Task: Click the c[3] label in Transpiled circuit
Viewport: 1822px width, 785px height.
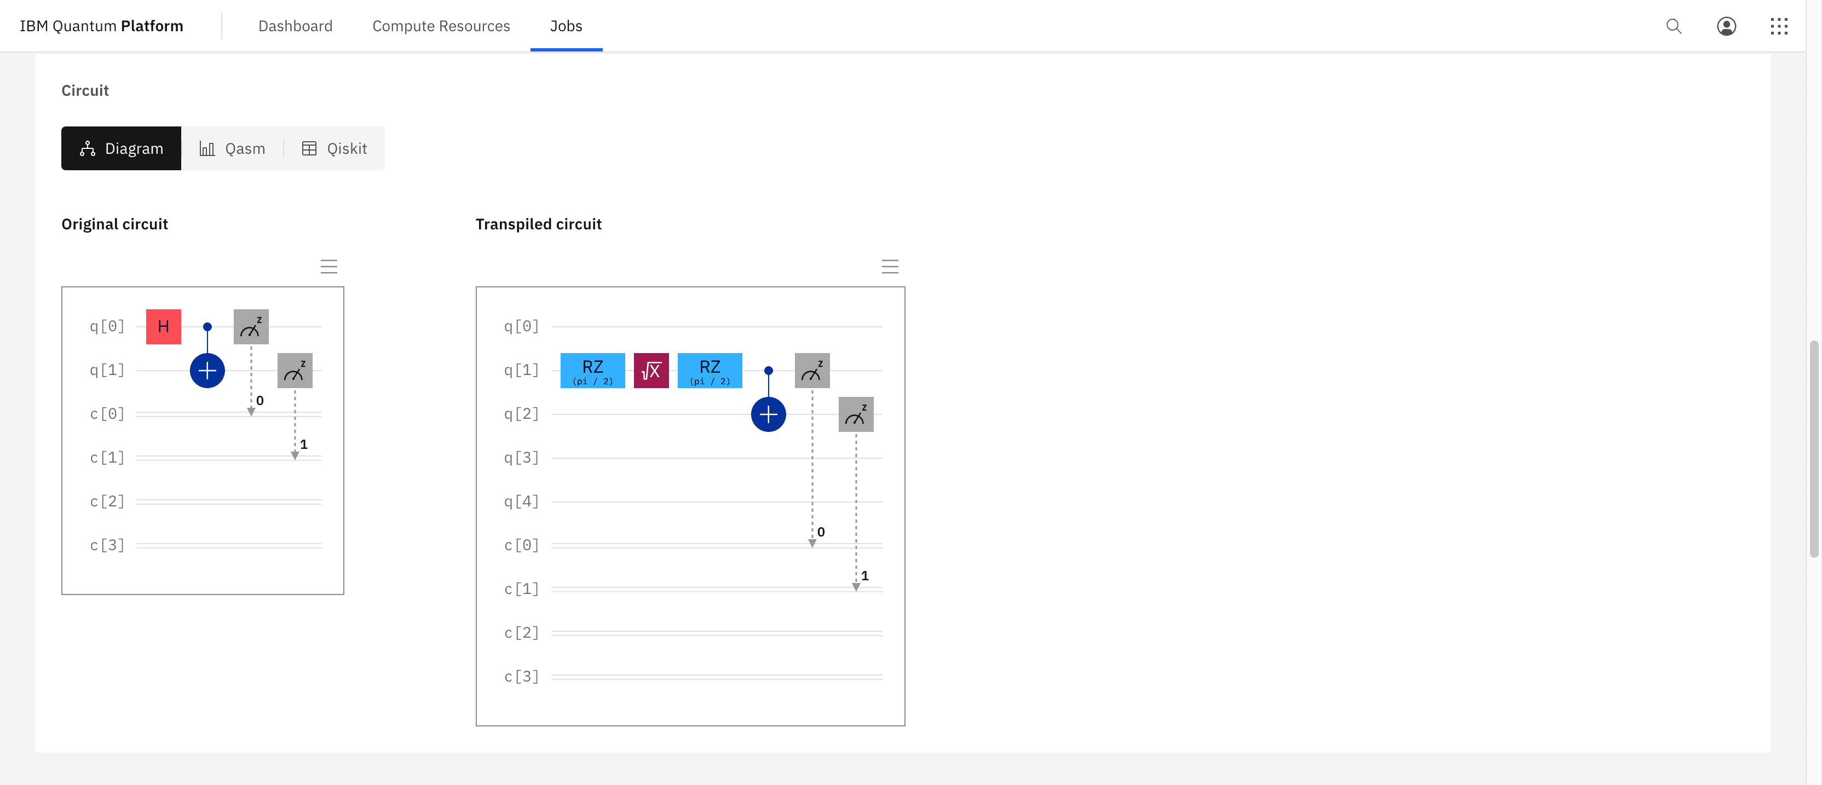Action: [x=521, y=678]
